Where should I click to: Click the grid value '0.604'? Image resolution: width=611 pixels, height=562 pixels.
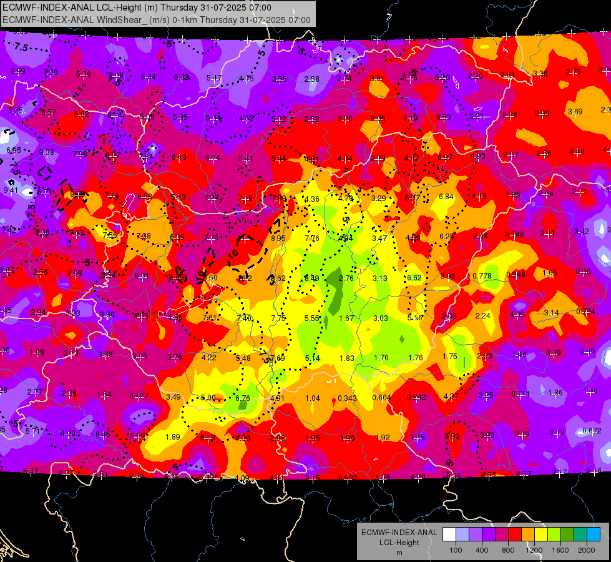(x=382, y=397)
